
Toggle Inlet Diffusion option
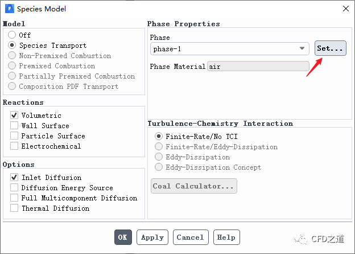click(14, 178)
